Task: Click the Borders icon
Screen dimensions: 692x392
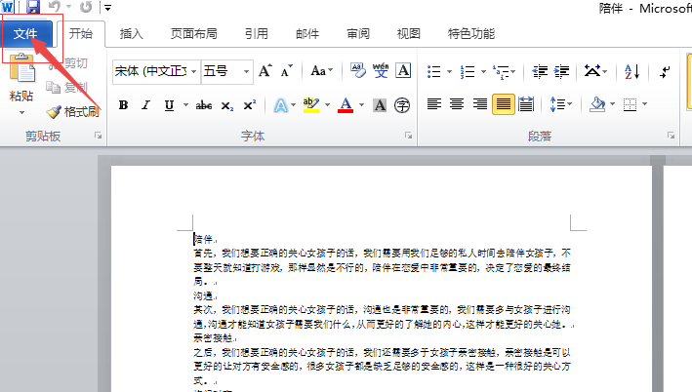Action: click(630, 104)
